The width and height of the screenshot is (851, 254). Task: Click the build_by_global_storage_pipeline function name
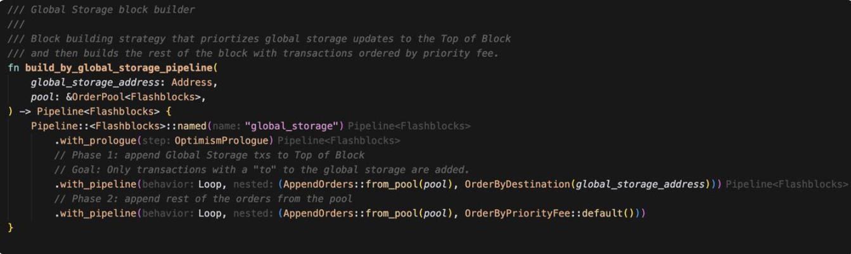(x=121, y=68)
